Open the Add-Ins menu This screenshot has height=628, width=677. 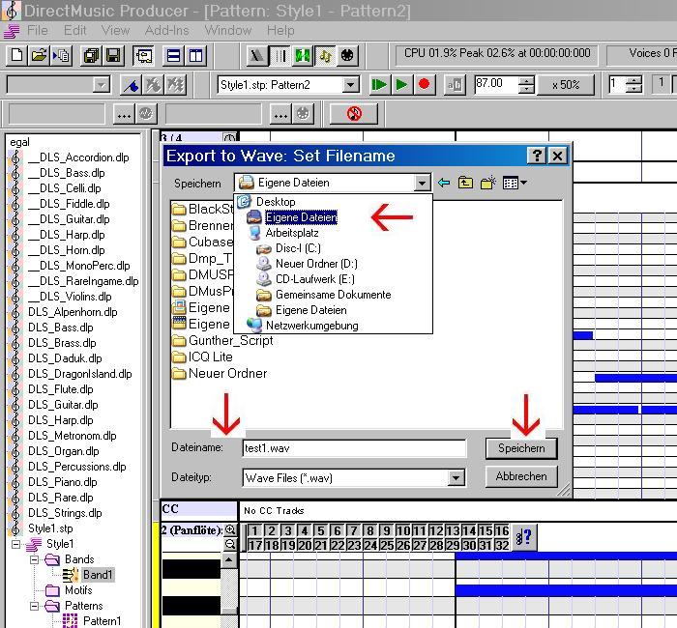coord(166,30)
